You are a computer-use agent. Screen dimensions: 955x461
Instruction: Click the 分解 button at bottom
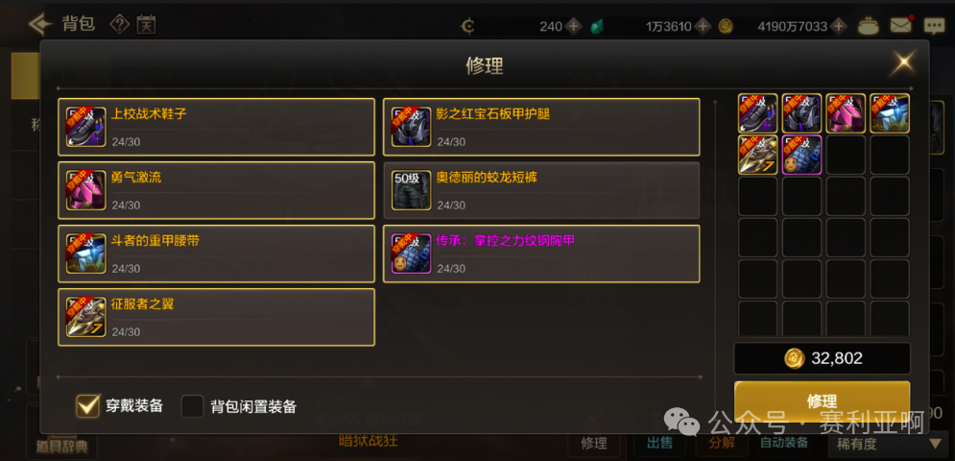[x=723, y=444]
